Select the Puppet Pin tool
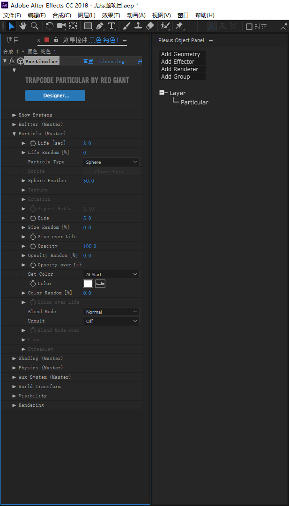 point(179,26)
